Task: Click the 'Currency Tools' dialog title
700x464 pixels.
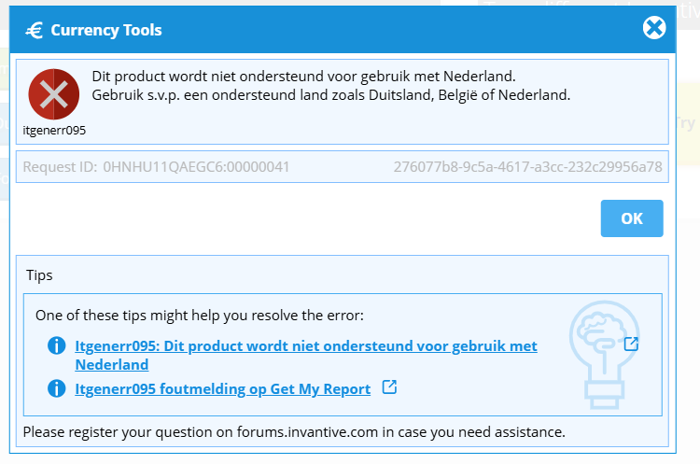Action: point(106,30)
